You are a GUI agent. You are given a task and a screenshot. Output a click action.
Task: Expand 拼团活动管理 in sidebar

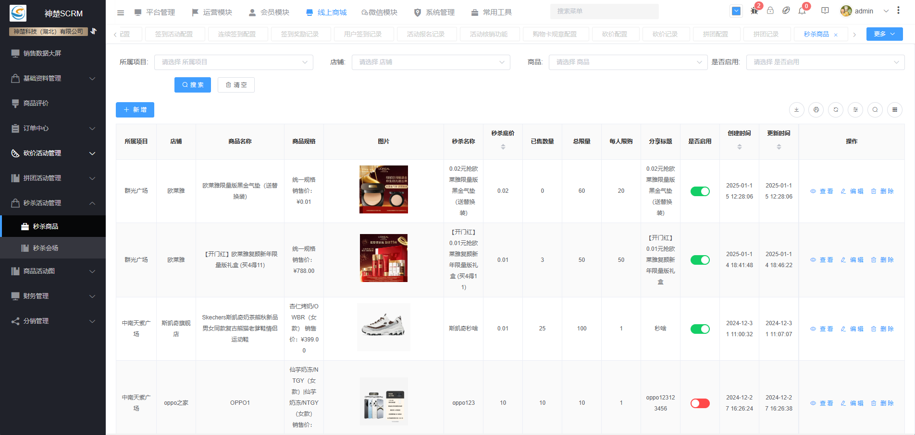[x=53, y=178]
